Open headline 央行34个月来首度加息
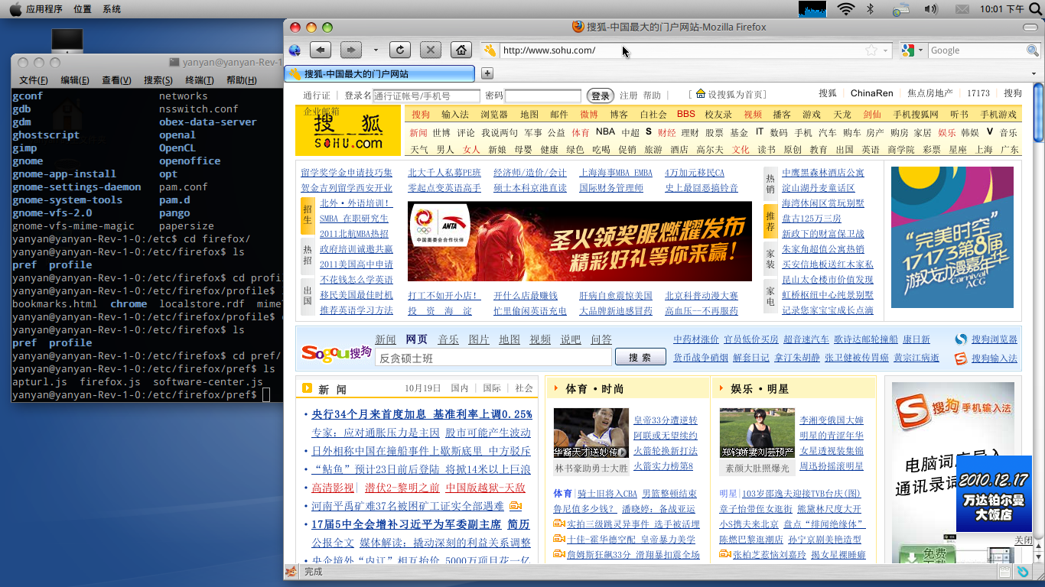 point(422,414)
